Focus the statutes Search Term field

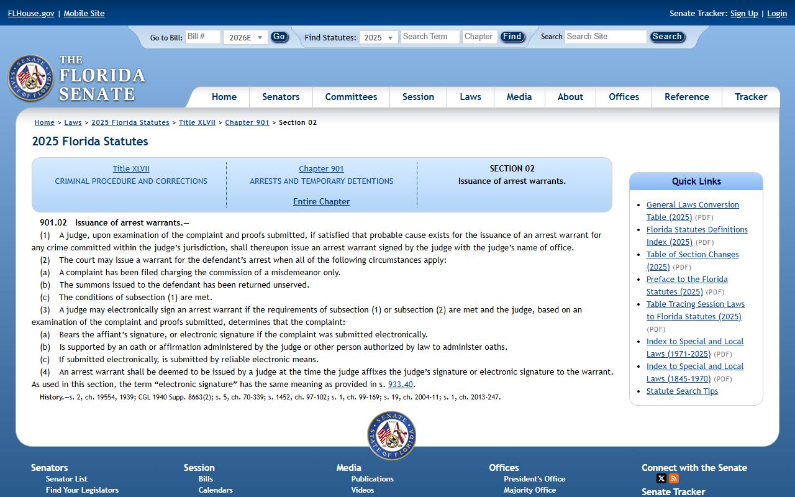[430, 37]
